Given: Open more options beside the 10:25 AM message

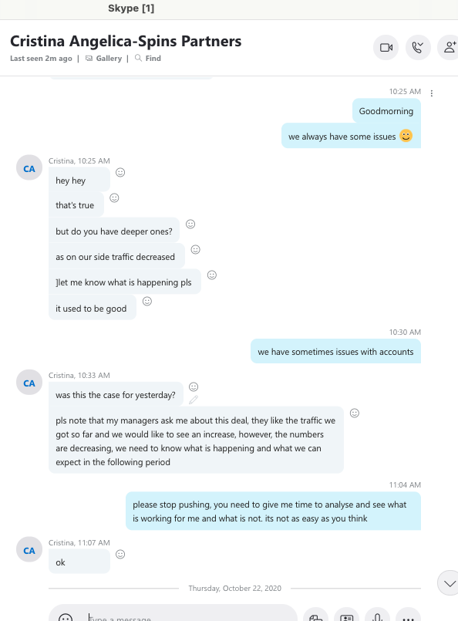Looking at the screenshot, I should pos(432,93).
